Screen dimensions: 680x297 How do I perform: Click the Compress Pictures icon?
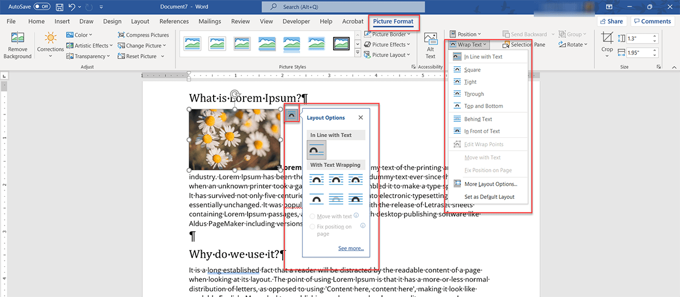[x=121, y=35]
